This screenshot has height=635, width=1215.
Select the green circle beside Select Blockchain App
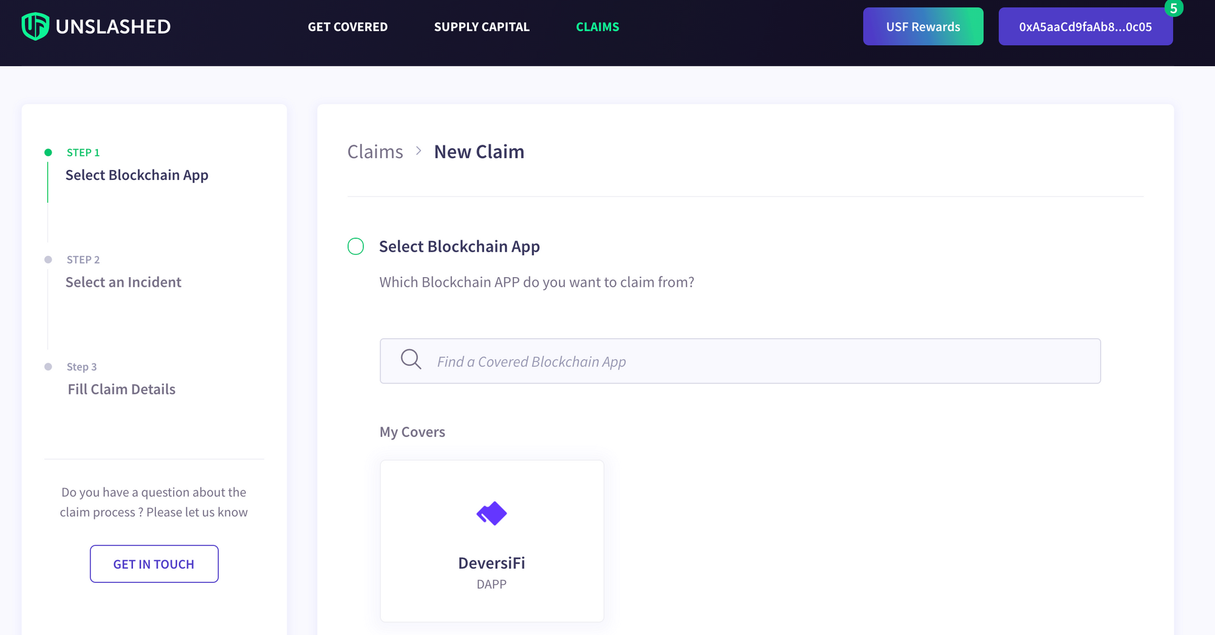355,246
